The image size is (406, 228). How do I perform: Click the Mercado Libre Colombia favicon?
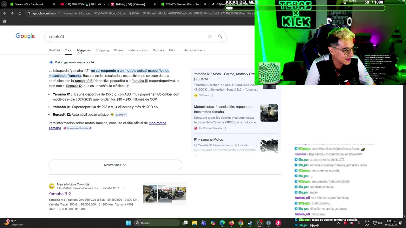coord(51,186)
